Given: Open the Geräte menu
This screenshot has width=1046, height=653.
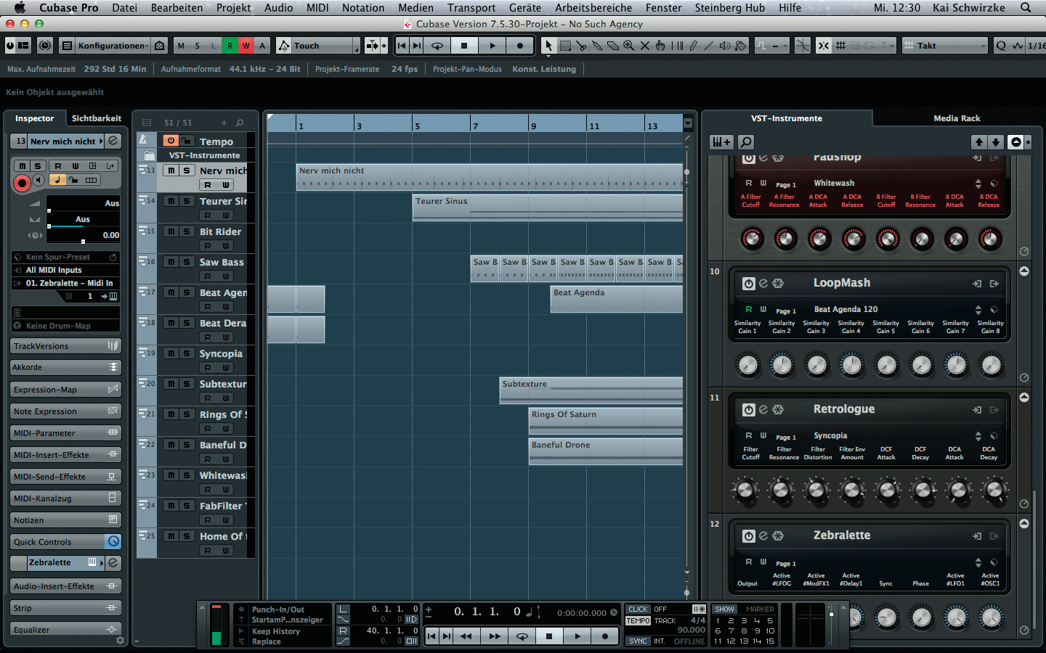Looking at the screenshot, I should point(524,8).
